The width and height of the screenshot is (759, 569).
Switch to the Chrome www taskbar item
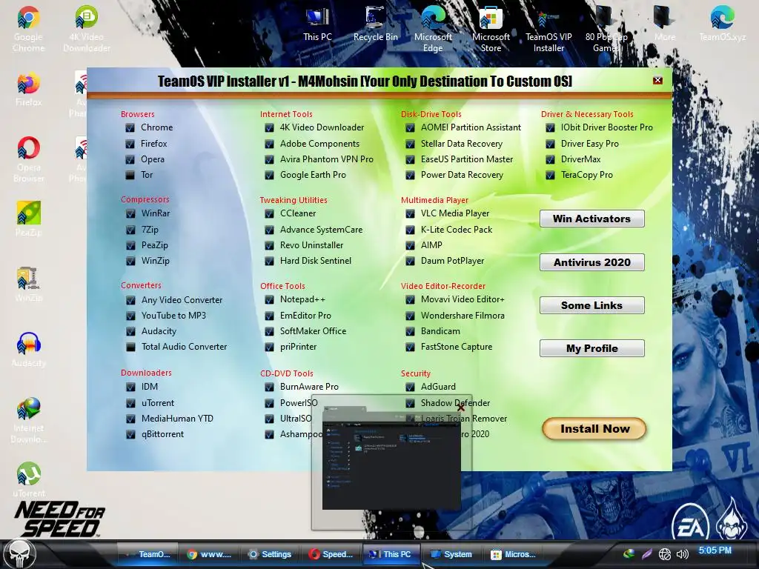(x=209, y=554)
